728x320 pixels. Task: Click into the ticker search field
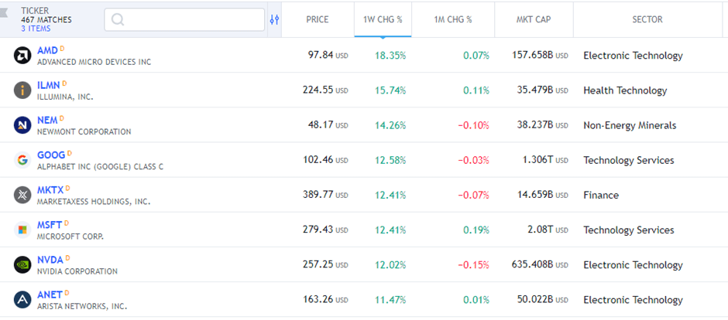click(184, 19)
